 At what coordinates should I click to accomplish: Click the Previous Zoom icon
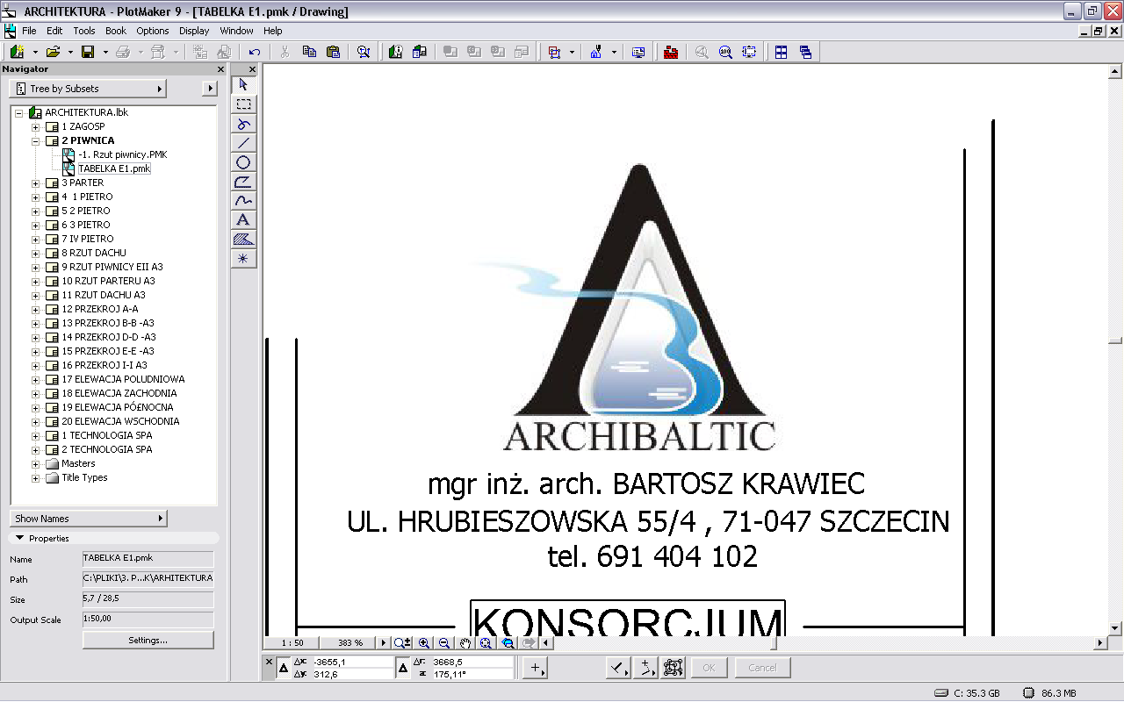(x=508, y=643)
